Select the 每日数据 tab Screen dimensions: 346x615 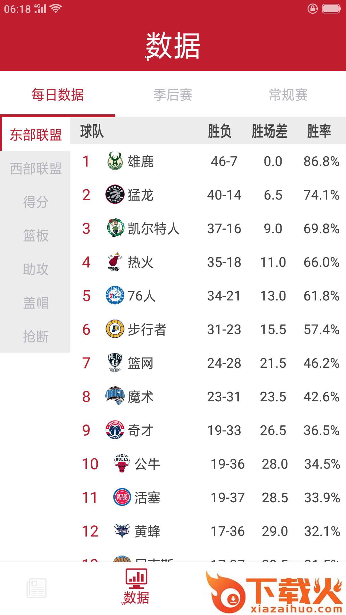(58, 95)
